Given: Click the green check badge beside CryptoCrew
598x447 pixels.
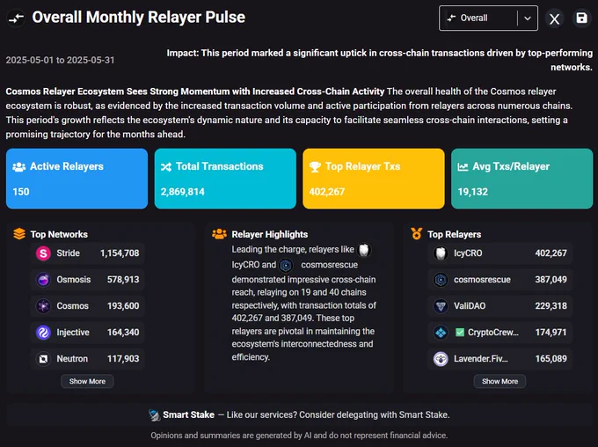Looking at the screenshot, I should pos(460,333).
